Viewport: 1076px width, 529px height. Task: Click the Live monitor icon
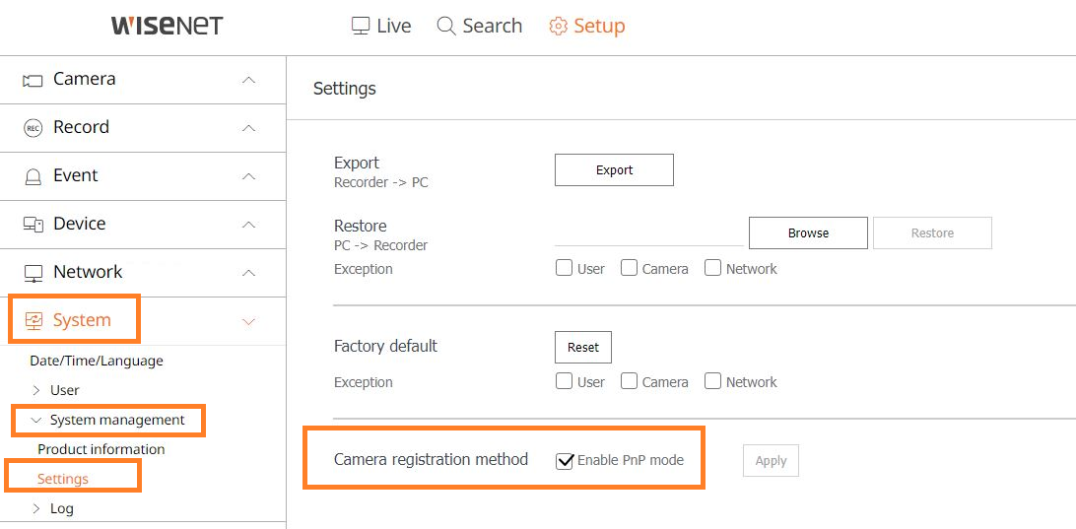(x=361, y=26)
